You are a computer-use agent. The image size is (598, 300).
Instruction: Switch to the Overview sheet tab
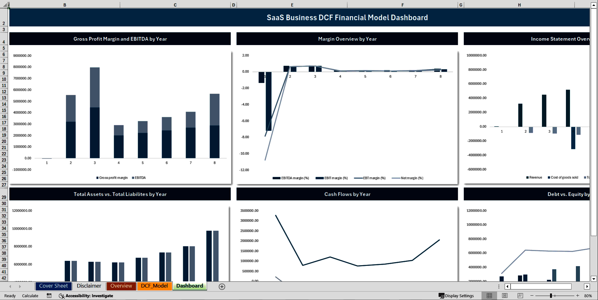click(x=121, y=286)
